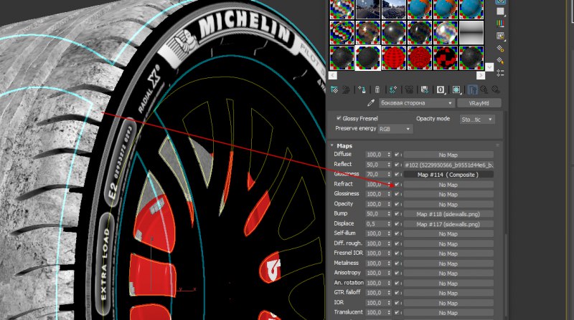Viewport: 574px width, 320px height.
Task: Select the highlighted dark sphere sample slot
Action: 368,57
